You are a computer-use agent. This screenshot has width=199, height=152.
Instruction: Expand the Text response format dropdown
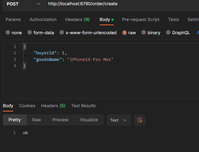coord(119,120)
